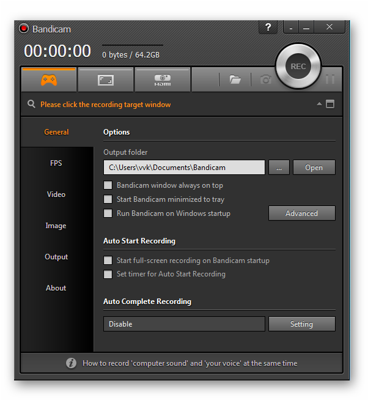Image resolution: width=368 pixels, height=400 pixels.
Task: Select the game recording mode gamepad icon
Action: pos(49,80)
